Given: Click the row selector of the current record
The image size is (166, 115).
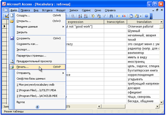Looking at the screenshot, I should [4, 26].
